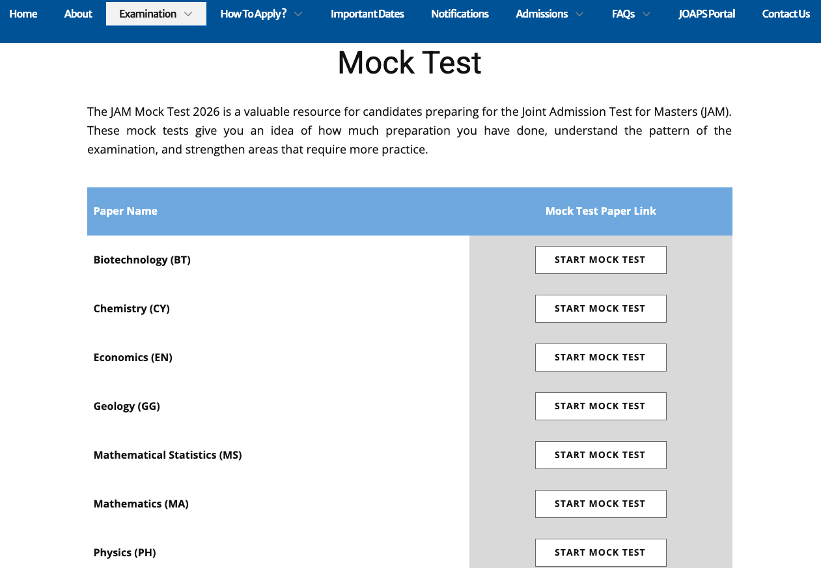Image resolution: width=821 pixels, height=568 pixels.
Task: Open the About menu item
Action: coord(78,14)
